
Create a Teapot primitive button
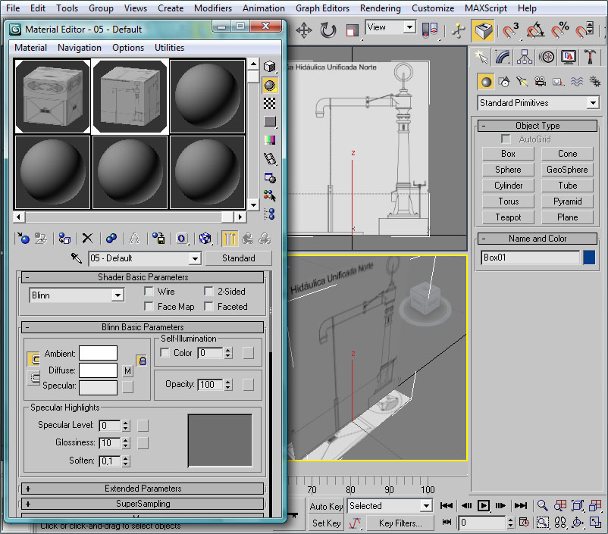coord(508,217)
